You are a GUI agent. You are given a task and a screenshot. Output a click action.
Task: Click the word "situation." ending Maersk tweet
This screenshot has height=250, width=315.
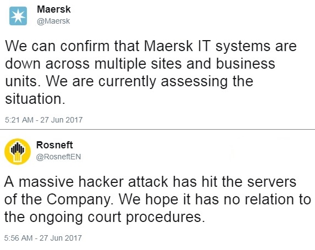coord(35,98)
